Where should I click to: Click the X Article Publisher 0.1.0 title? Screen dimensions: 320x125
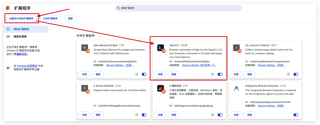click(107, 86)
